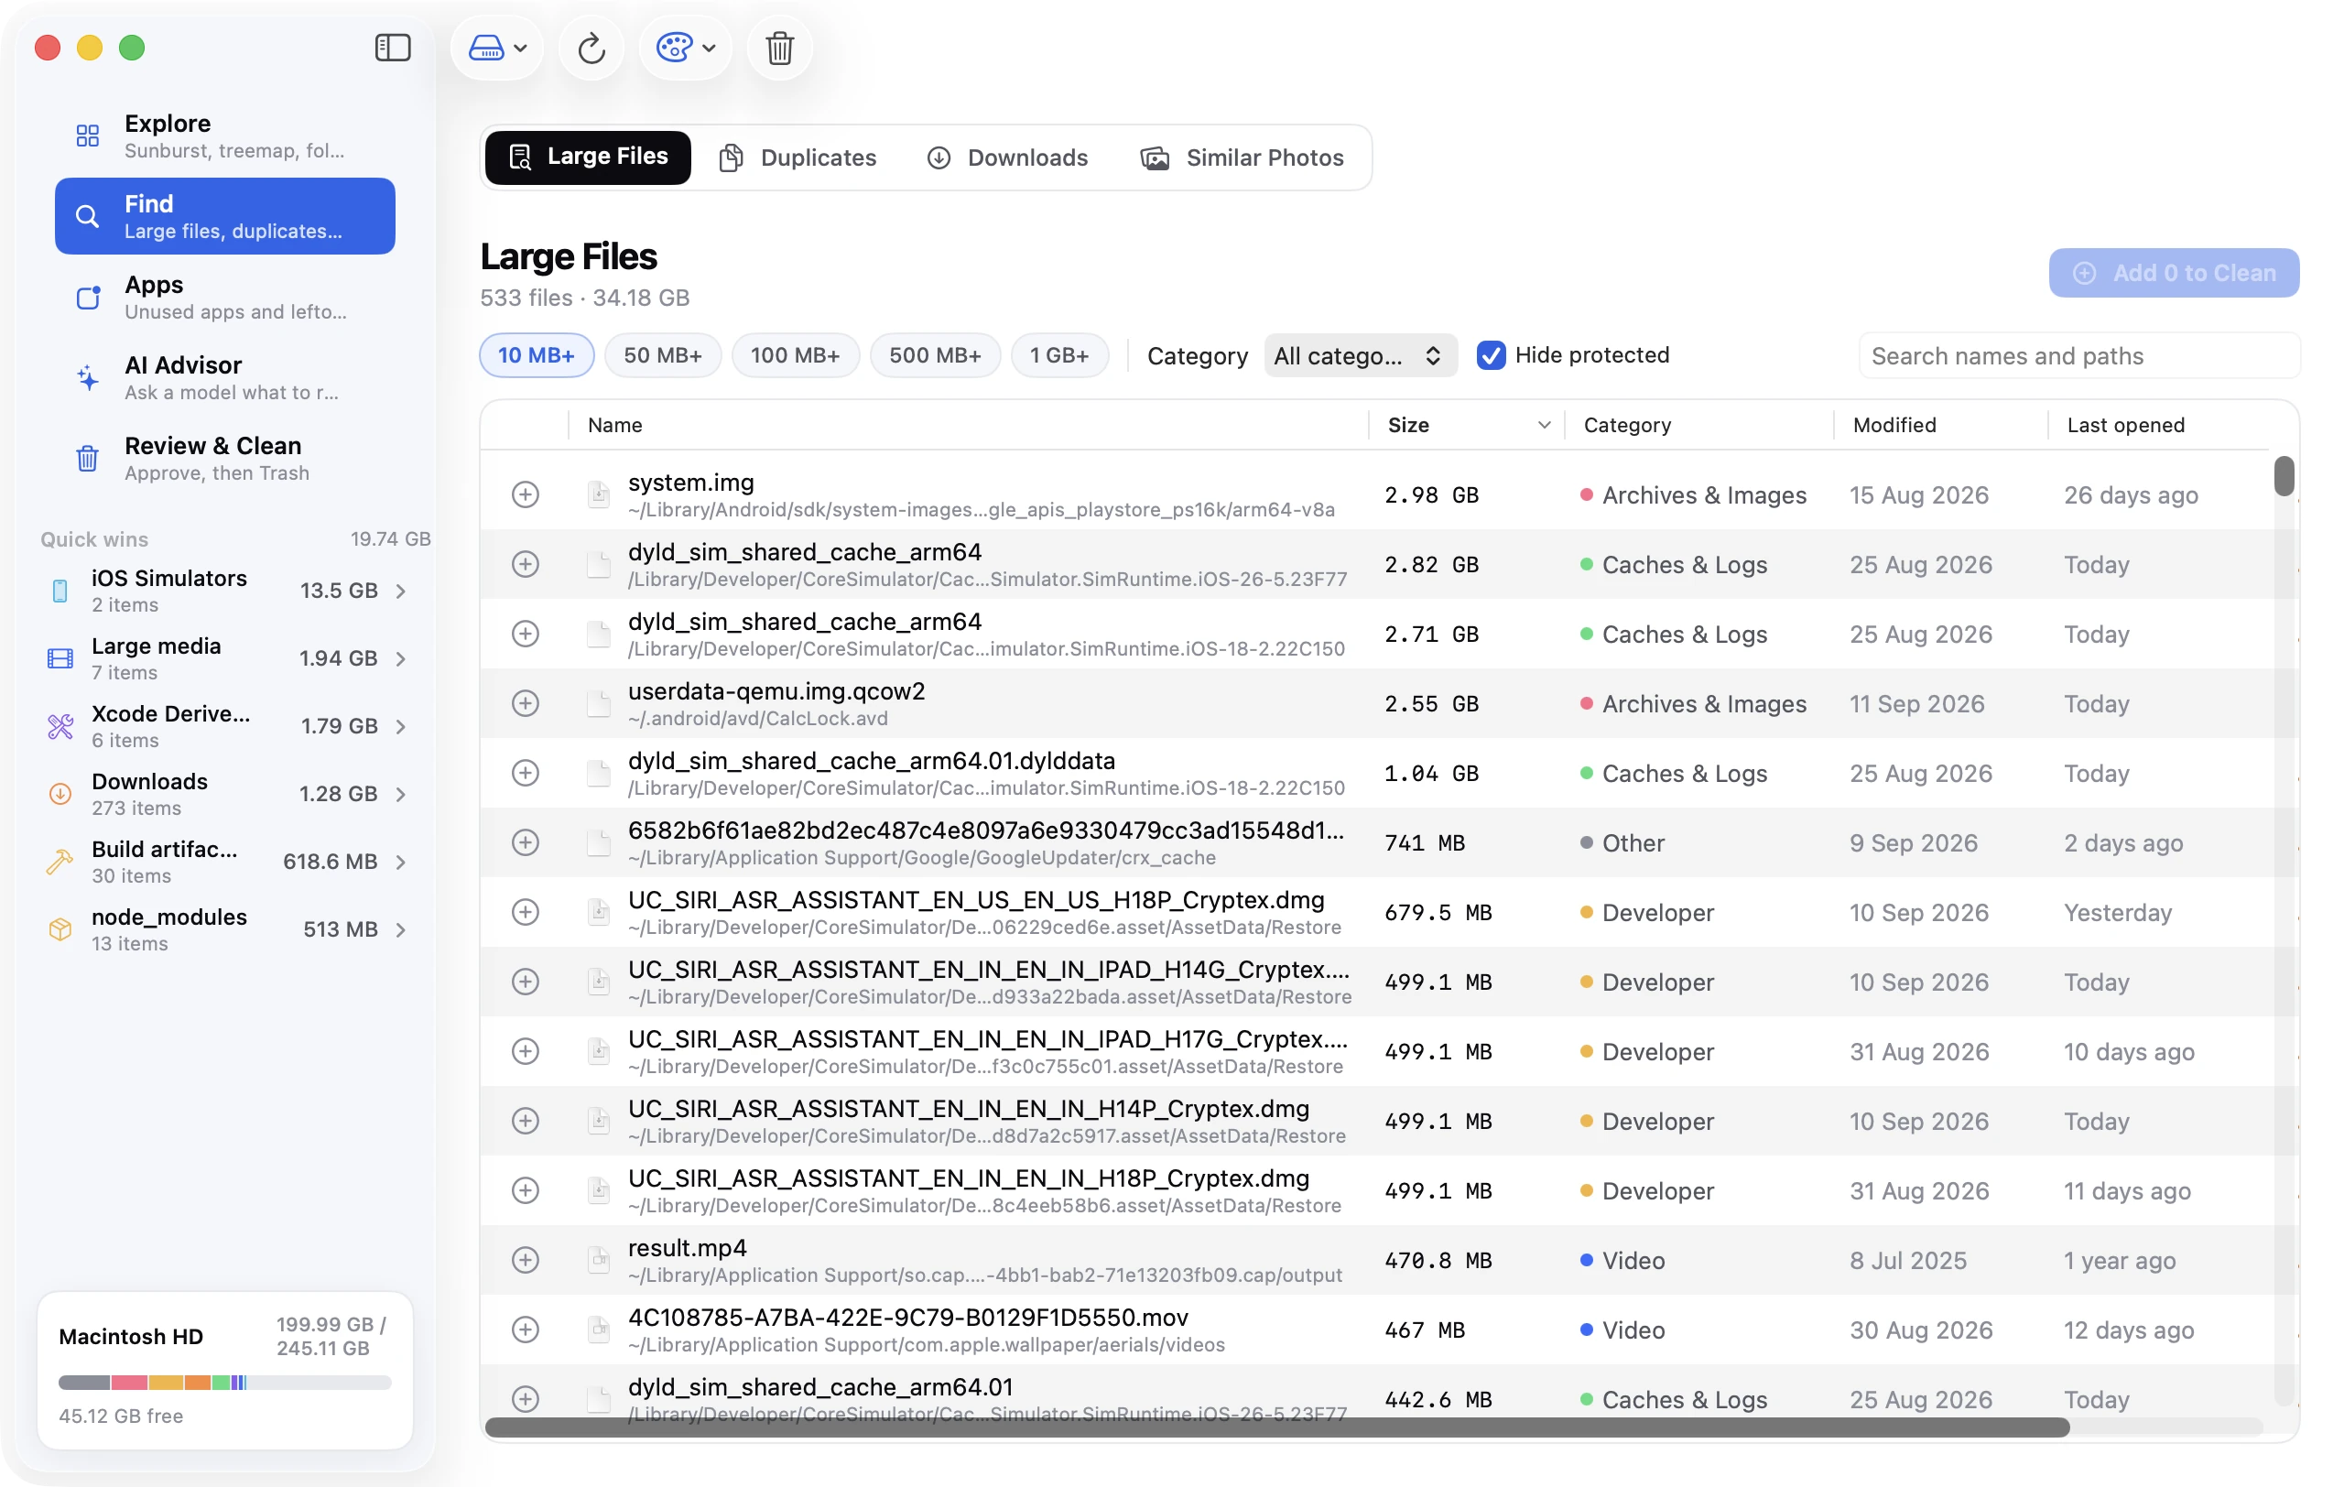Image resolution: width=2344 pixels, height=1487 pixels.
Task: Open the disk selector toolbar dropdown
Action: coord(497,48)
